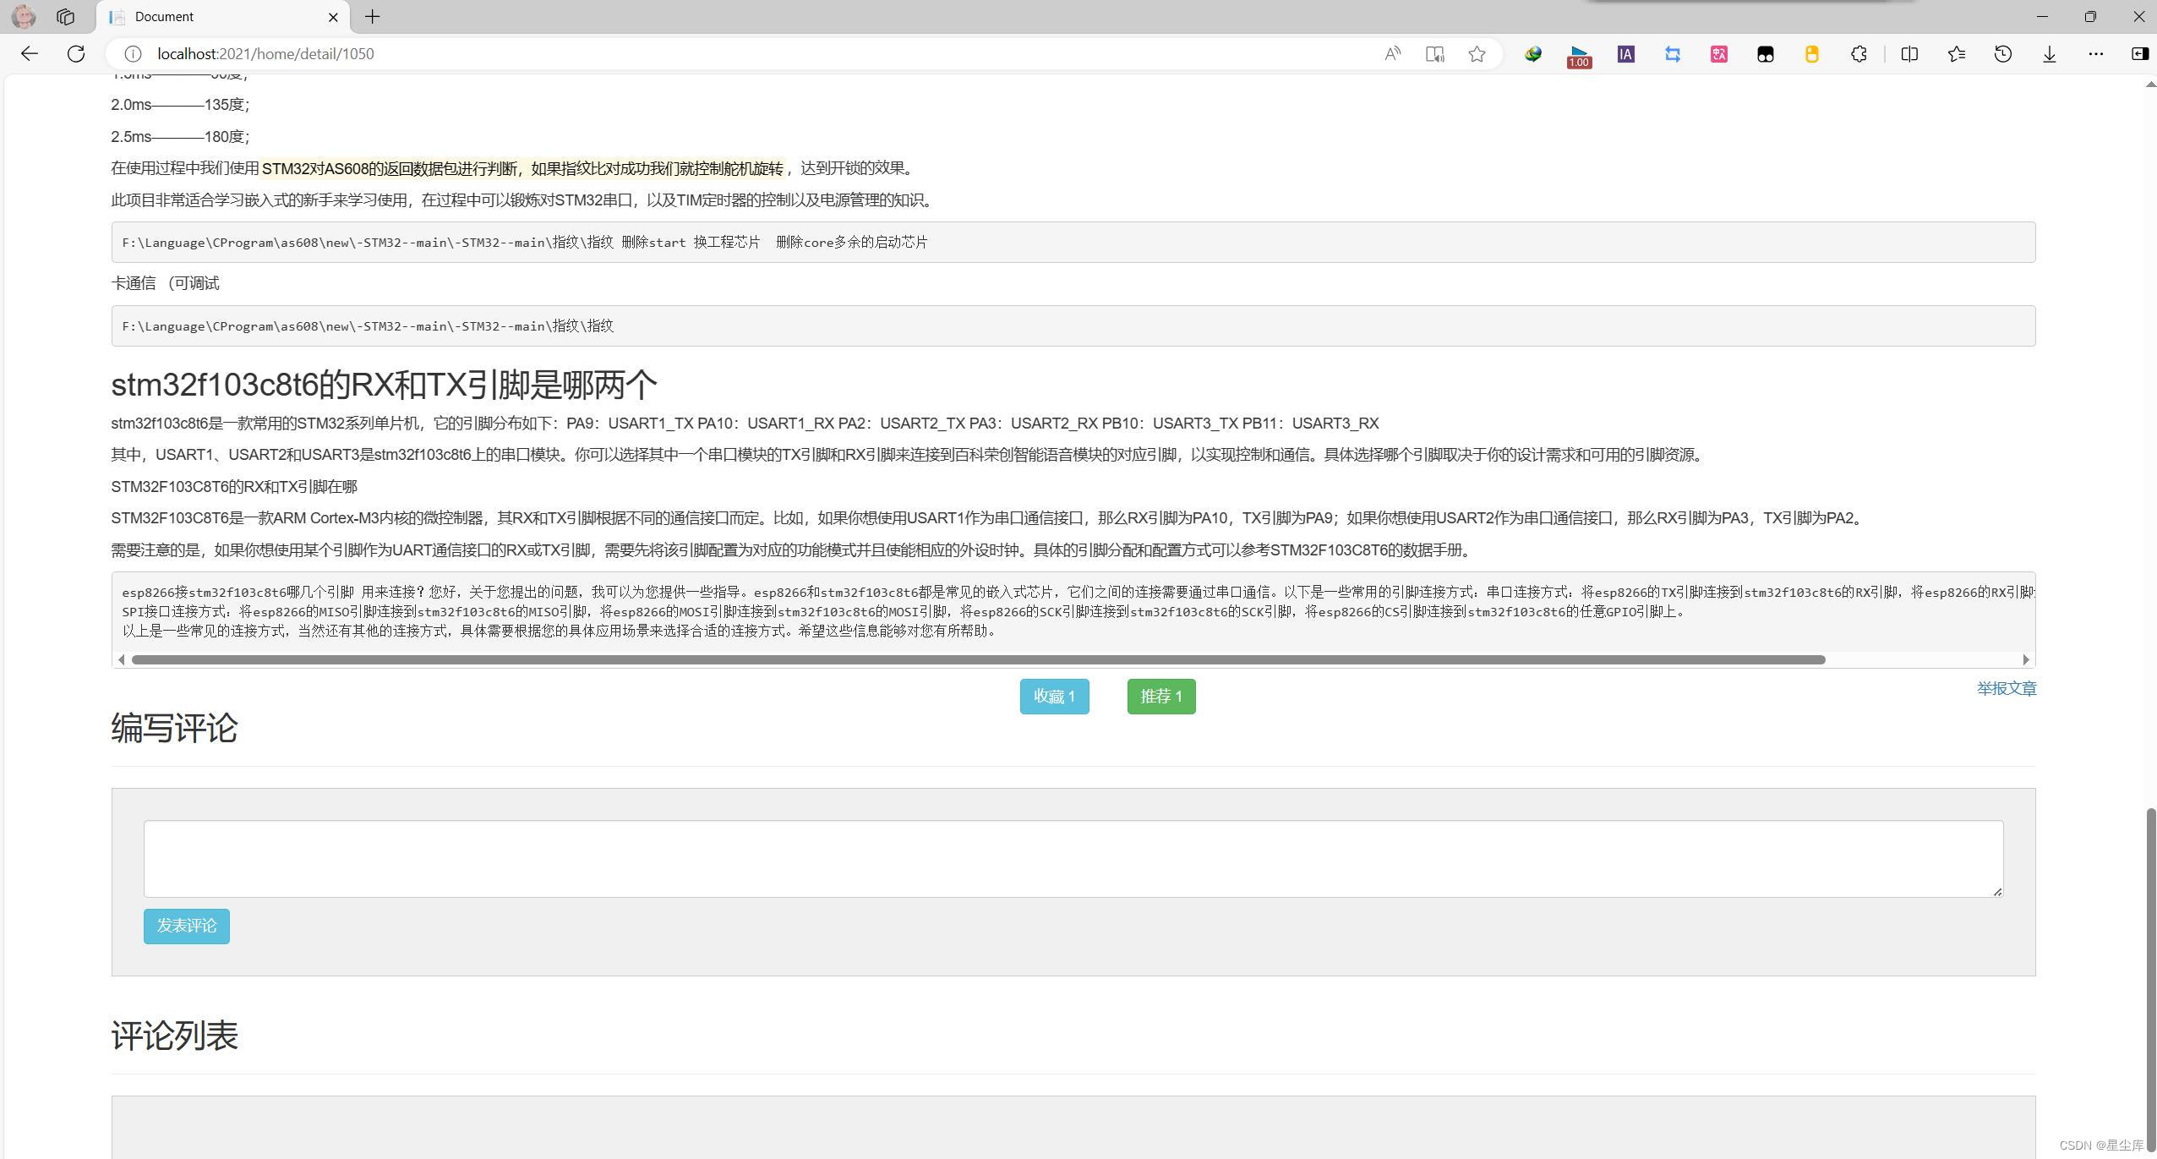Click the code line starting 以上是一些常见的连接方式

click(560, 631)
